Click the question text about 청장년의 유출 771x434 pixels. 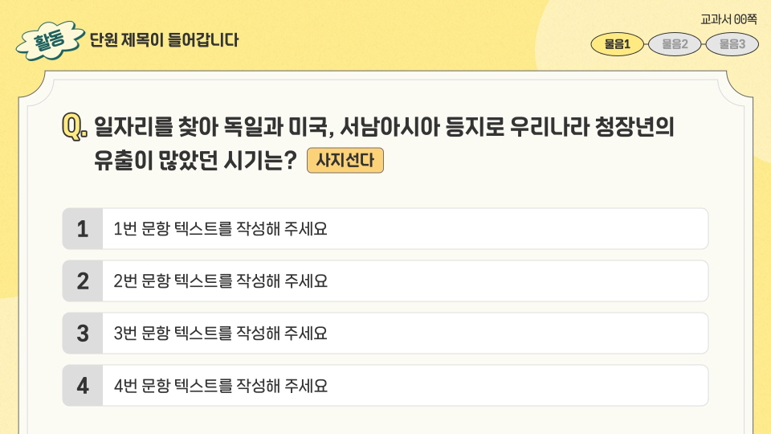click(384, 143)
